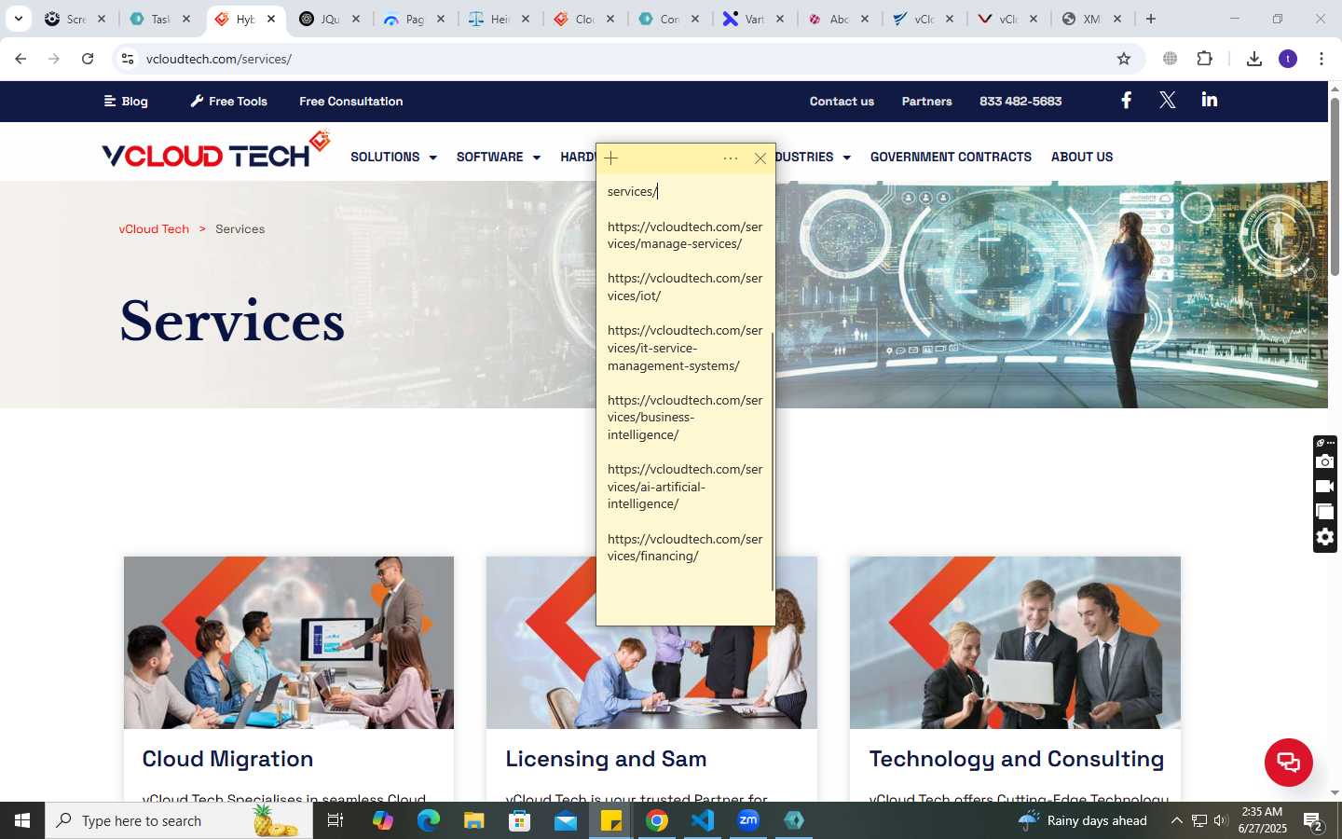Image resolution: width=1342 pixels, height=839 pixels.
Task: Click the services/iot/ URL in the note
Action: pyautogui.click(x=685, y=287)
